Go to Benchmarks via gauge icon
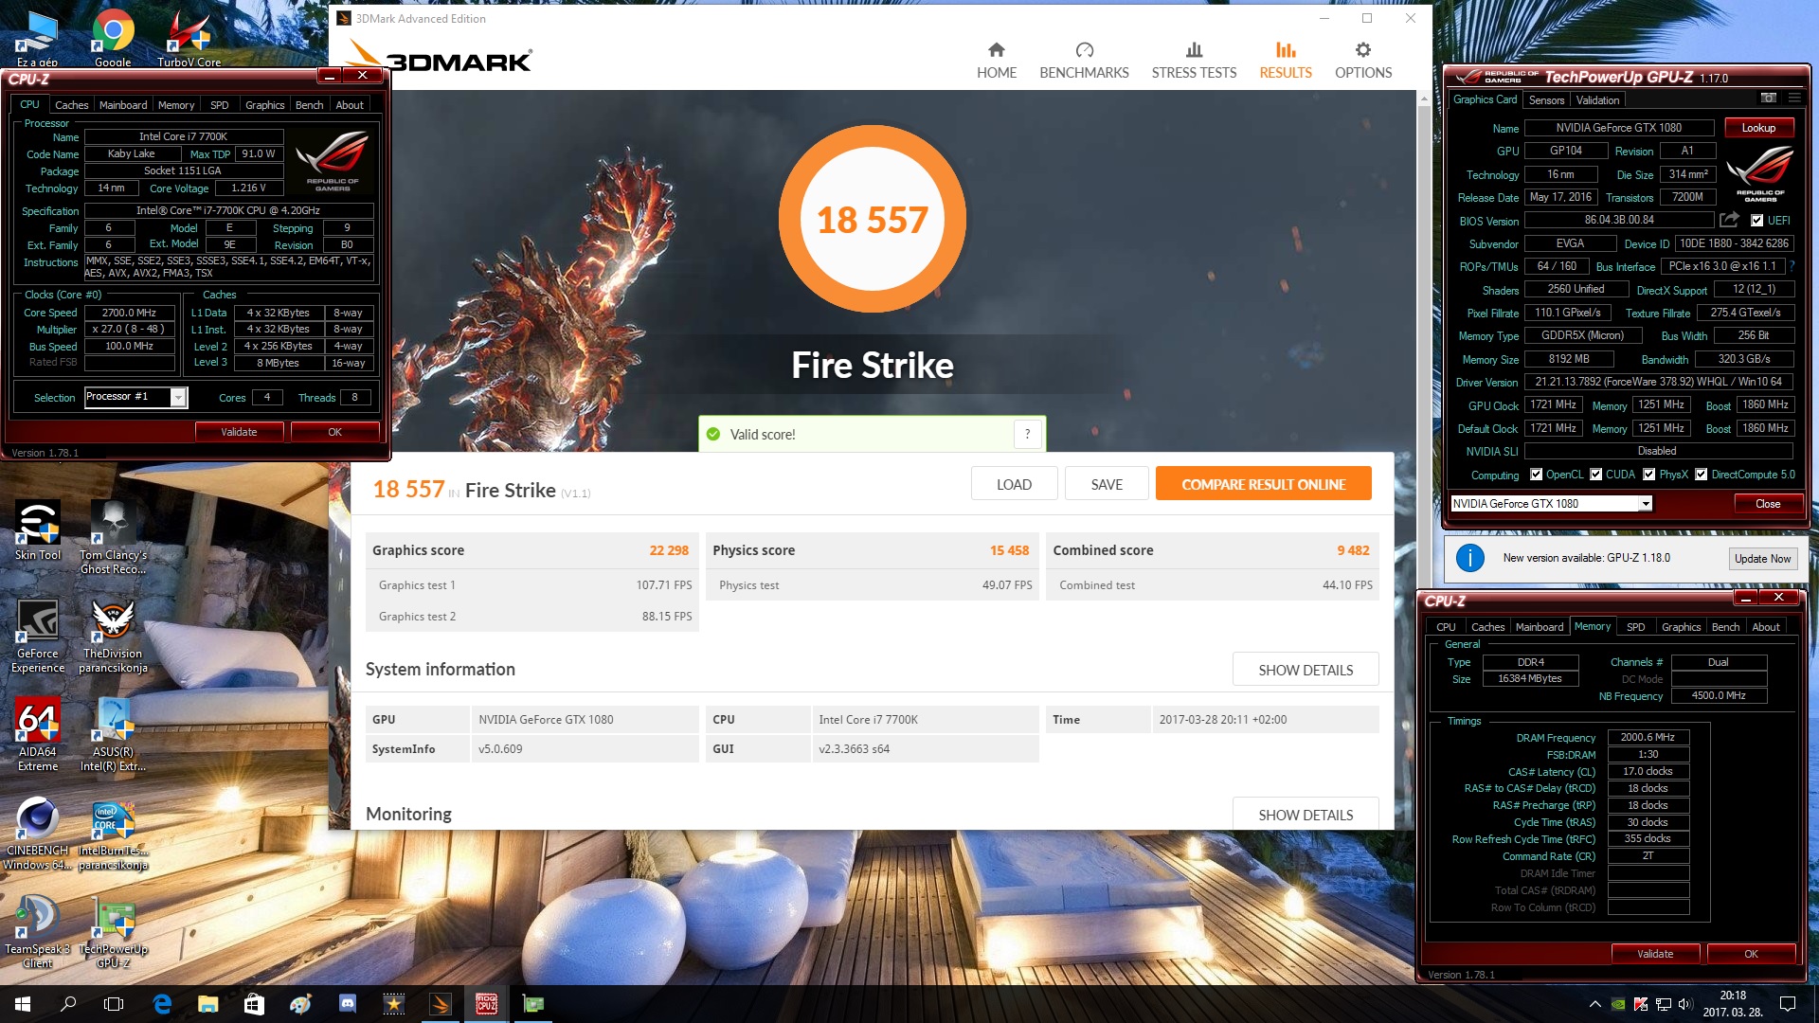This screenshot has height=1023, width=1819. pyautogui.click(x=1084, y=50)
